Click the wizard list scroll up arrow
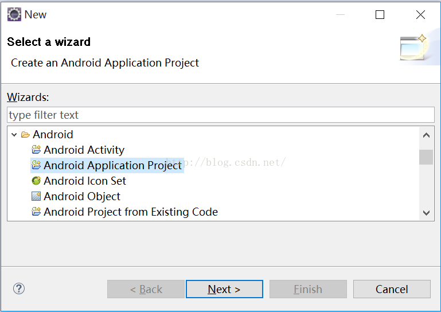Screen dimensions: 441x312 tap(426, 135)
